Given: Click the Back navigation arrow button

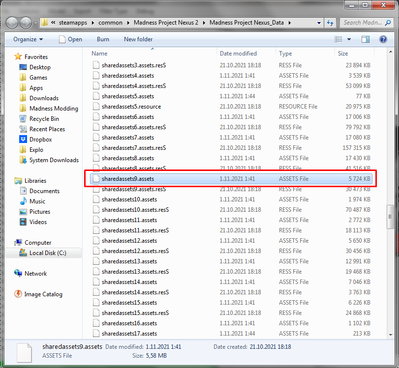Looking at the screenshot, I should pyautogui.click(x=12, y=23).
